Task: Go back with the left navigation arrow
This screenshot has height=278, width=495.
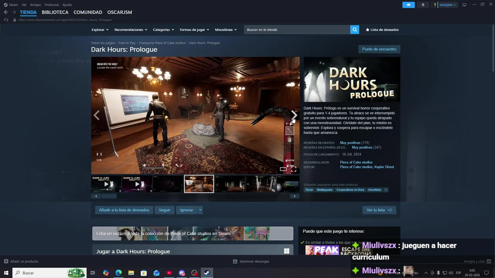Action: pyautogui.click(x=6, y=12)
